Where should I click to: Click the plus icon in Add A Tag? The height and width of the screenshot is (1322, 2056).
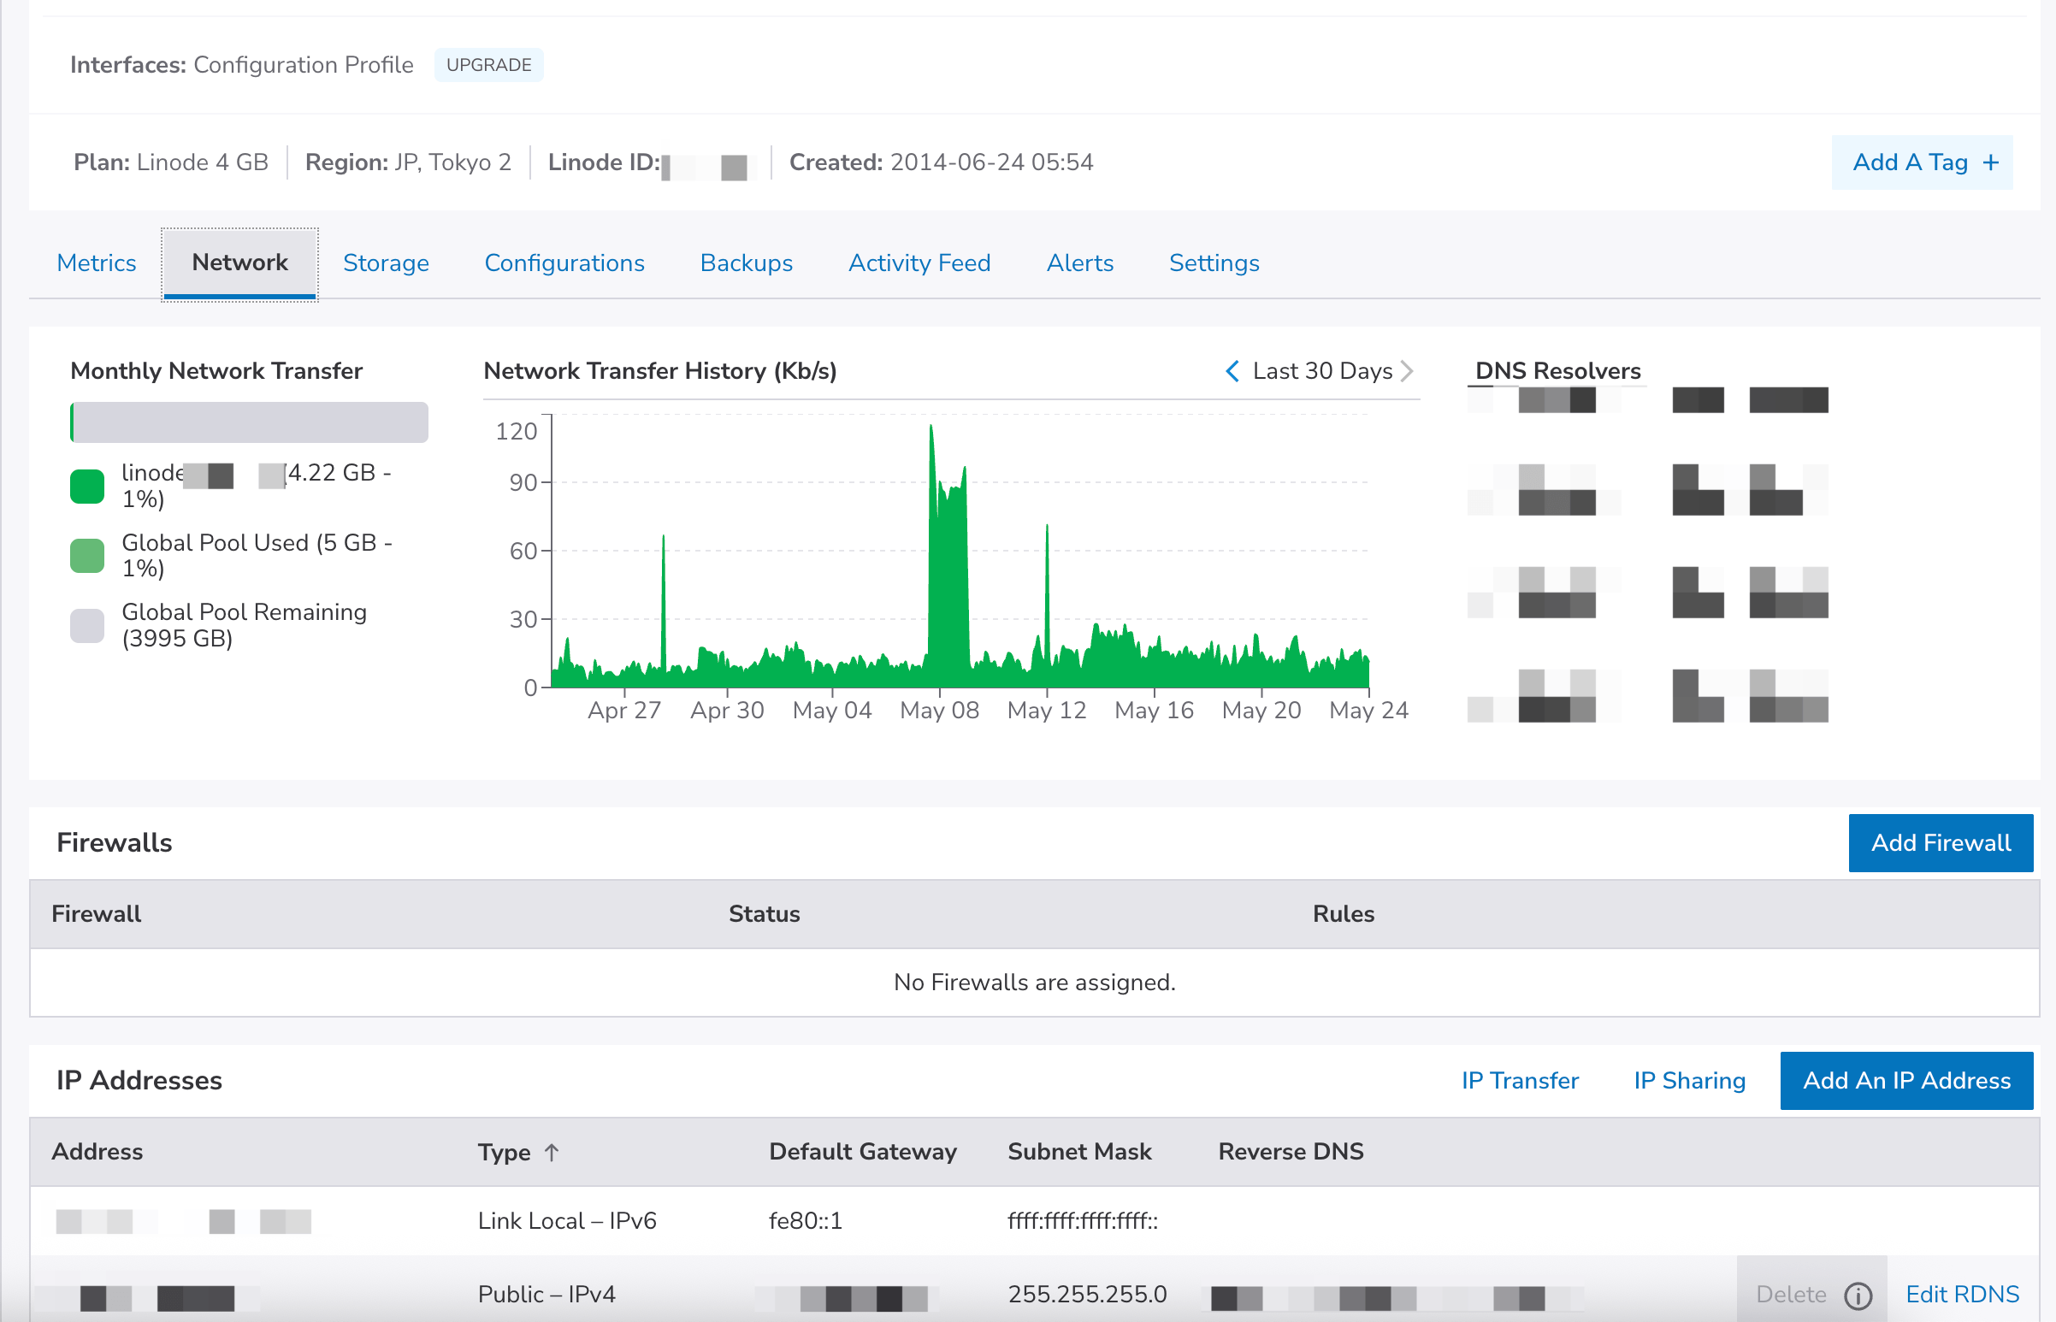click(1991, 162)
